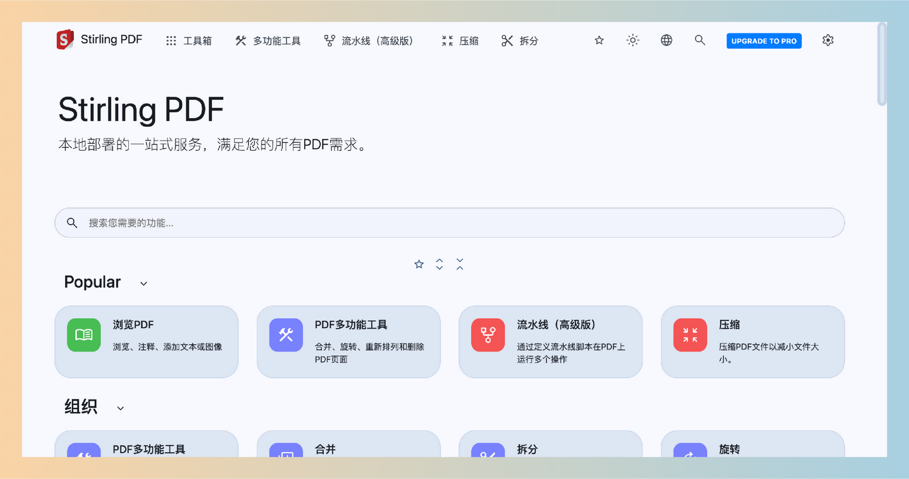Click the collapse-all sections icon
Screen dimensions: 909x479
460,264
